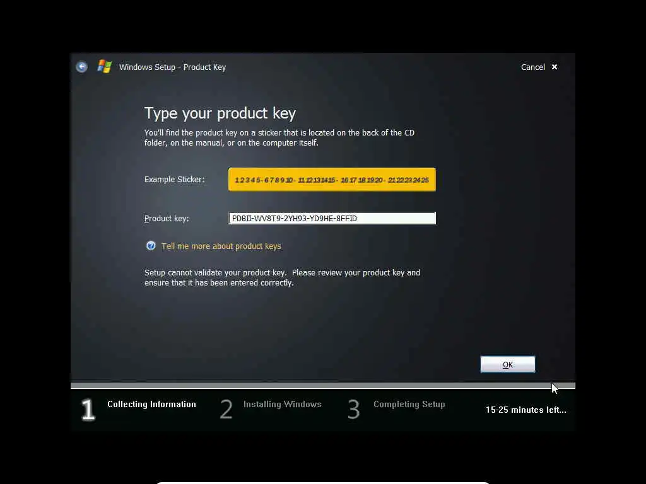Image resolution: width=646 pixels, height=484 pixels.
Task: Click into the Product key text box
Action: click(332, 218)
